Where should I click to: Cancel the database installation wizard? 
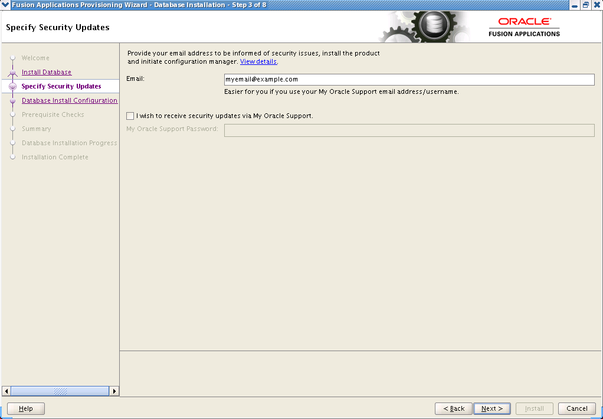click(576, 408)
